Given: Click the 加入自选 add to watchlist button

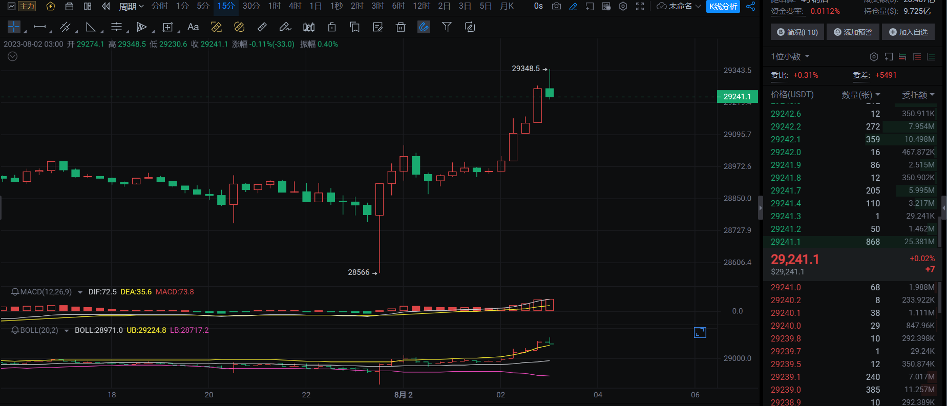Looking at the screenshot, I should point(908,32).
